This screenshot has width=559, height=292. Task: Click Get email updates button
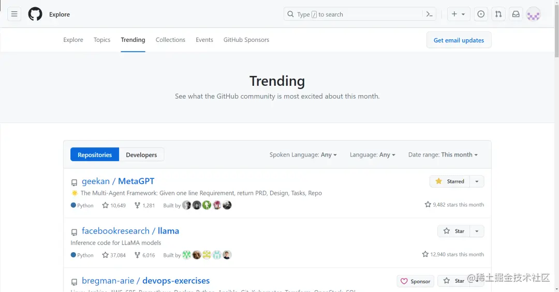pyautogui.click(x=459, y=40)
